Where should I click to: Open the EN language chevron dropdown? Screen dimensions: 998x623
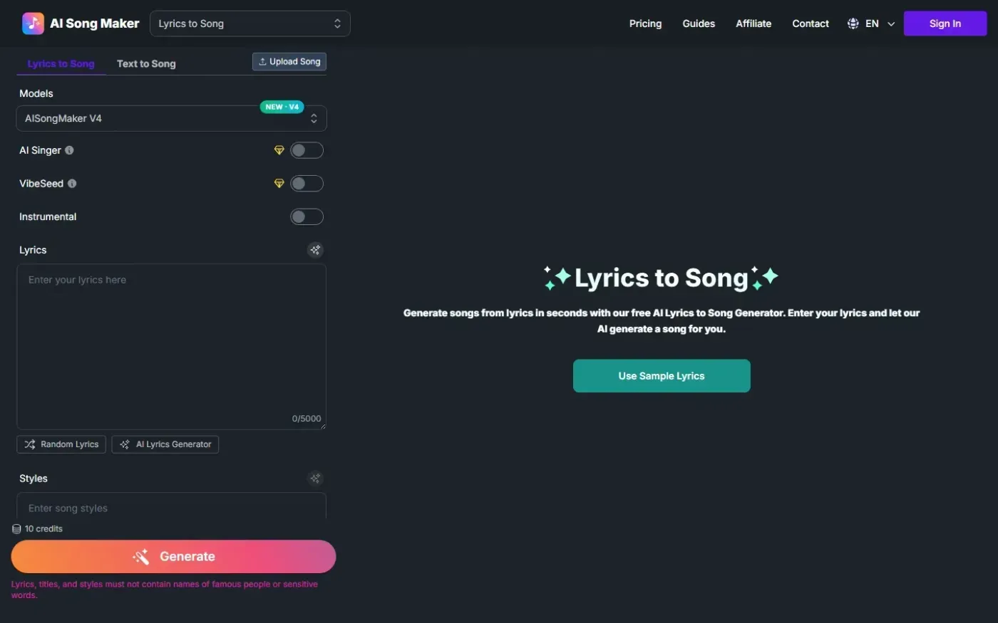(891, 23)
